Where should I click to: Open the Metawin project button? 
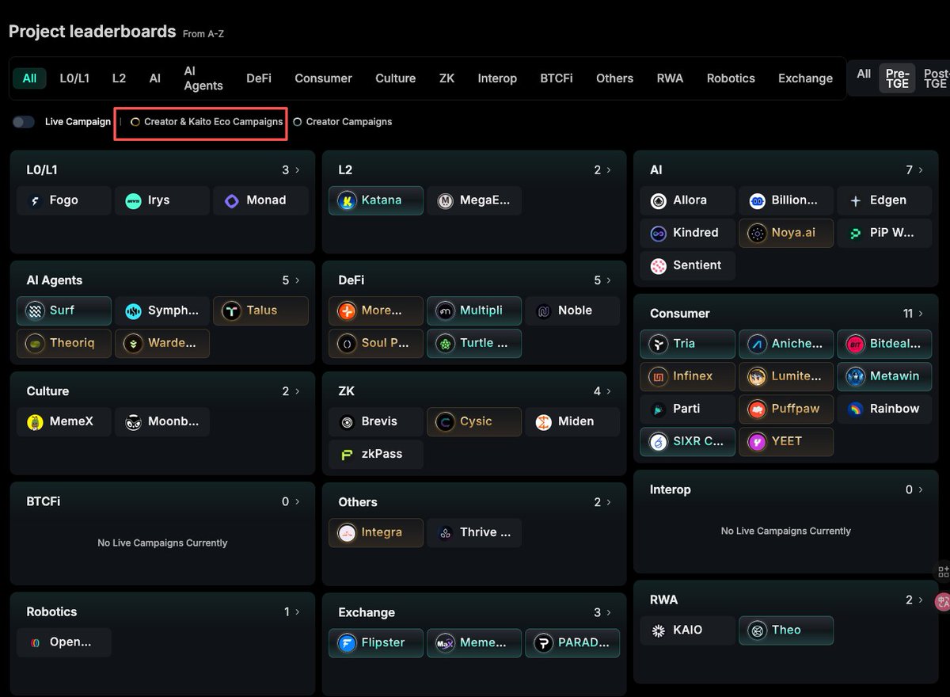(x=884, y=376)
